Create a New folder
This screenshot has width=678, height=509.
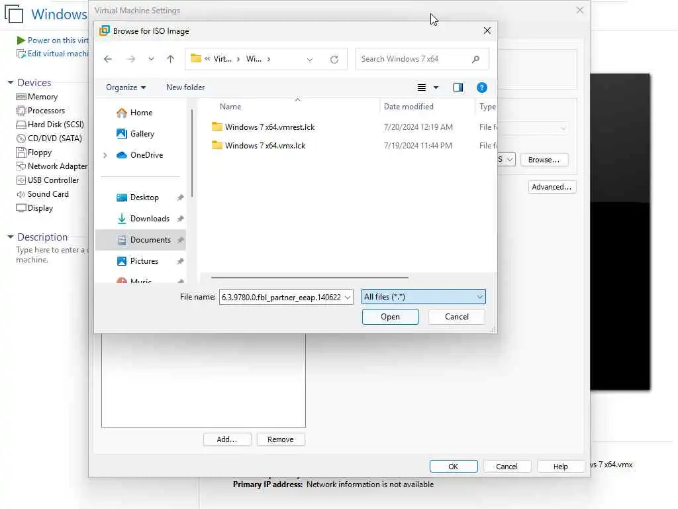click(185, 87)
